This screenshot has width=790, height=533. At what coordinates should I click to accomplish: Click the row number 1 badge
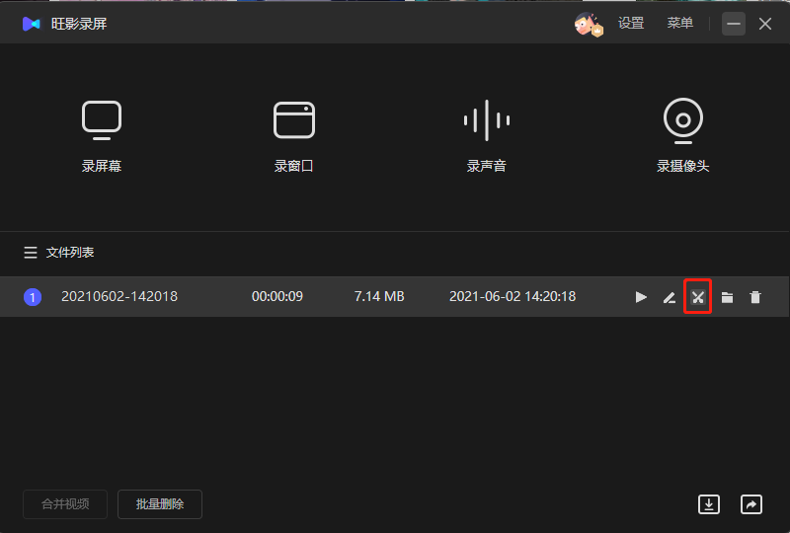coord(33,297)
